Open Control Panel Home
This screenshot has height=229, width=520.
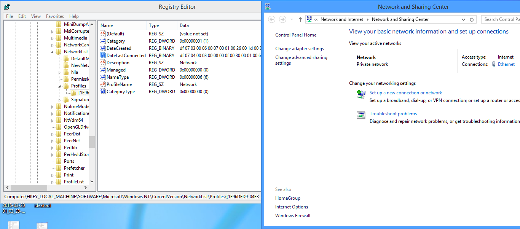click(296, 35)
